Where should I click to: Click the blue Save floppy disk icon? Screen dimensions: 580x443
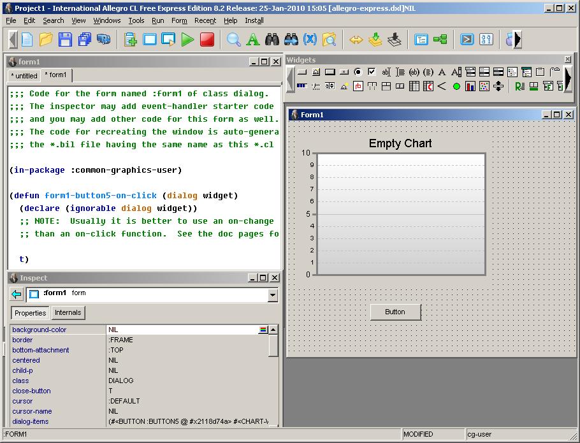coord(65,40)
